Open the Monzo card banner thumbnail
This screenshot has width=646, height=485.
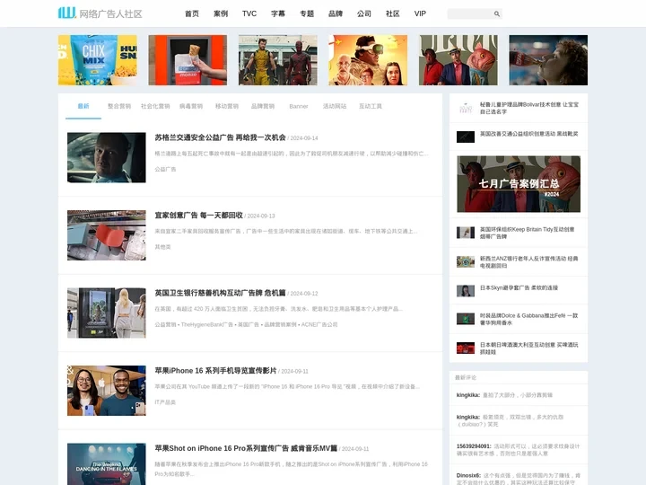[188, 60]
